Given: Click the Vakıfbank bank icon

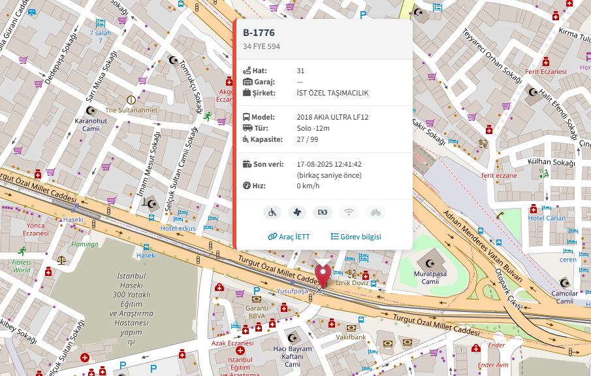Looking at the screenshot, I should coord(351,328).
